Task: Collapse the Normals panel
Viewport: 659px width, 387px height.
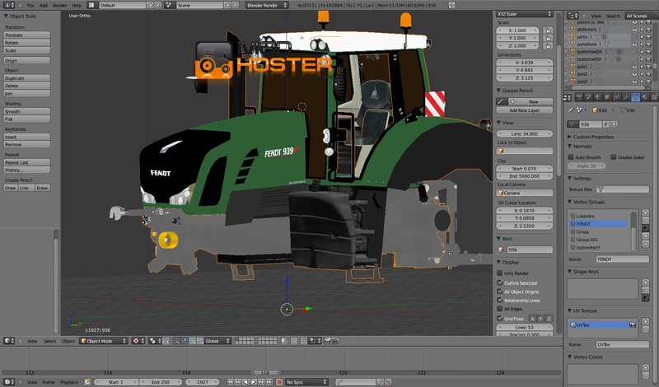Action: click(x=570, y=147)
